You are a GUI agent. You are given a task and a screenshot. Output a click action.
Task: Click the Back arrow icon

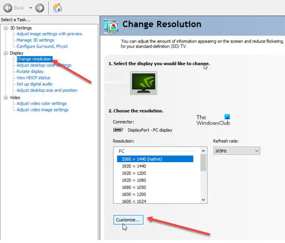pyautogui.click(x=8, y=8)
